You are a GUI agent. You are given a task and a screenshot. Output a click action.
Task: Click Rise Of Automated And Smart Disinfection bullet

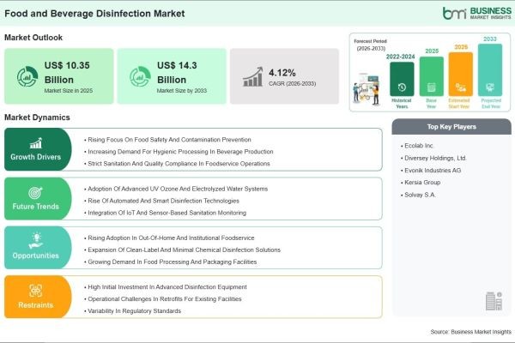pos(163,201)
